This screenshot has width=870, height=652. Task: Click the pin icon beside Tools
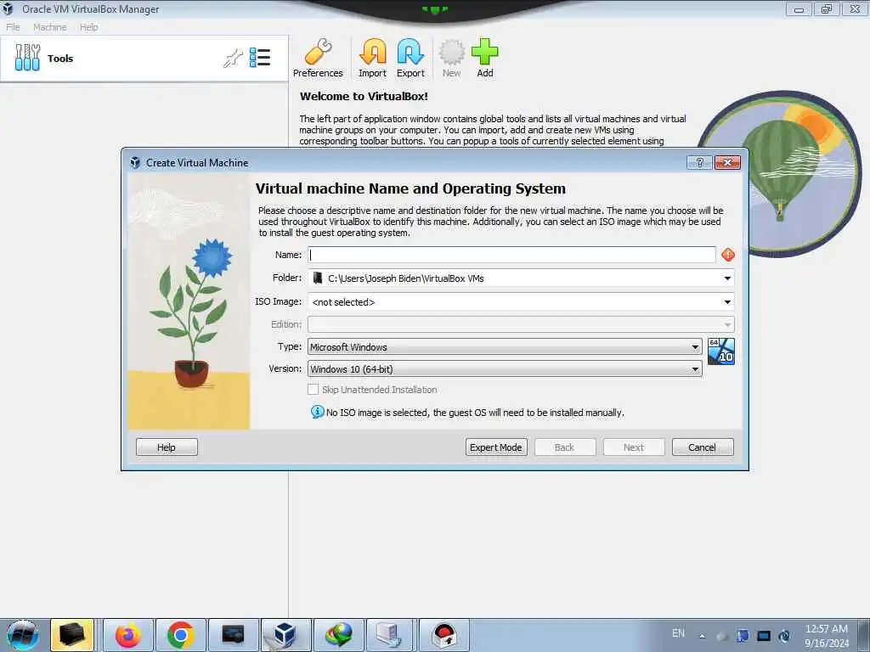(x=233, y=58)
